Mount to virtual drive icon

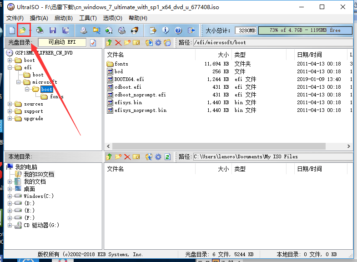(122, 30)
